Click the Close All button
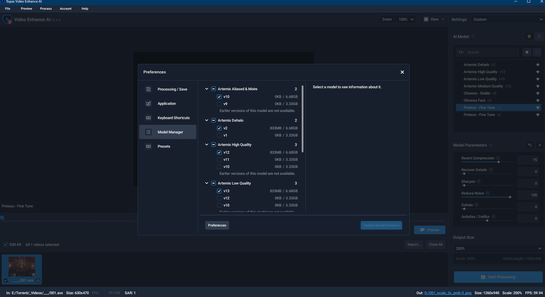The height and width of the screenshot is (297, 545). 436,245
